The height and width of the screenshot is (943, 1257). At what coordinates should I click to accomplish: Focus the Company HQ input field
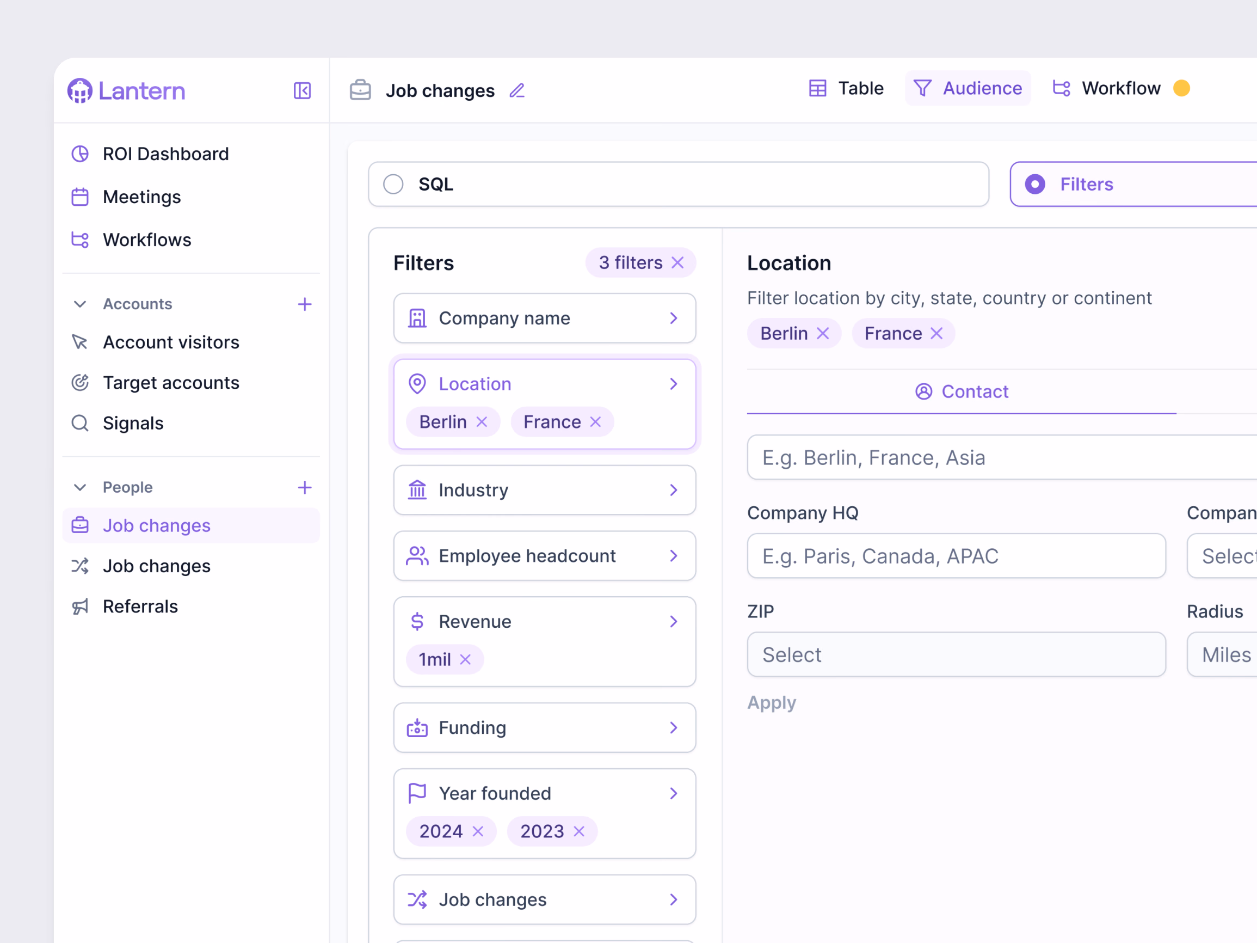pos(957,555)
